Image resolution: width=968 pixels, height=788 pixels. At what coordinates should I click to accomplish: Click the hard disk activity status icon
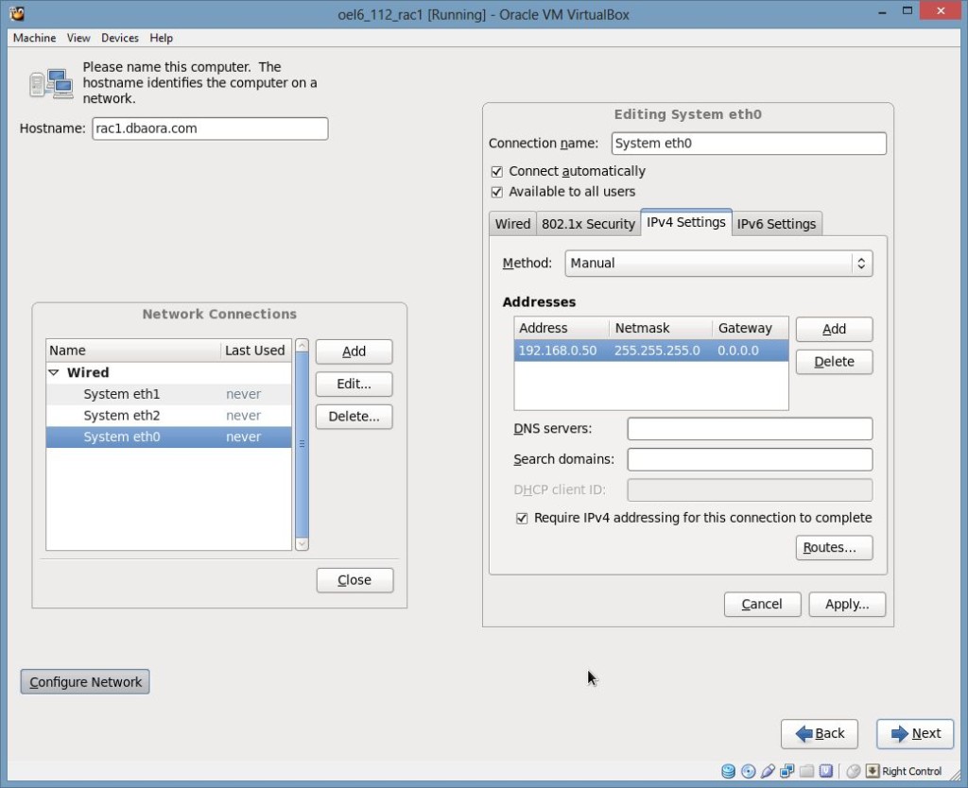[729, 771]
